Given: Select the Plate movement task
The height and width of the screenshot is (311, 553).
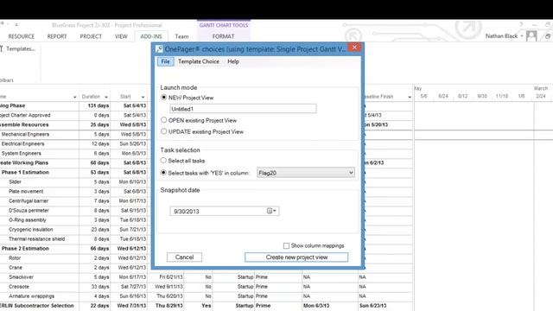Looking at the screenshot, I should 26,192.
